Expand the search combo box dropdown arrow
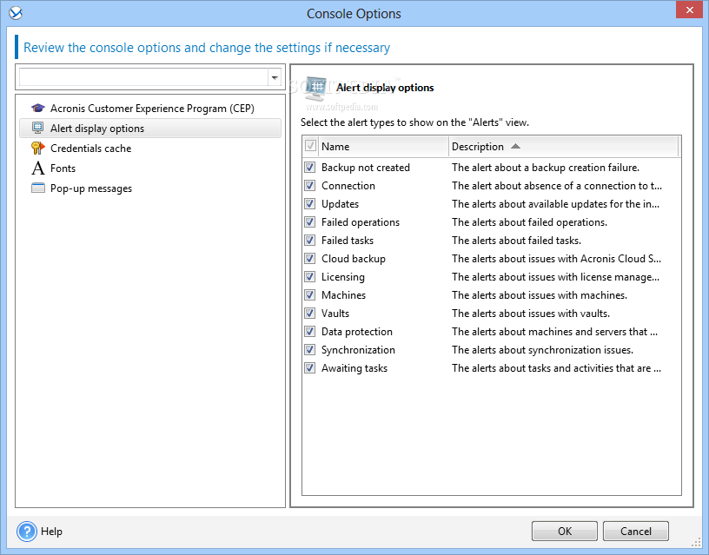This screenshot has height=555, width=709. click(275, 78)
